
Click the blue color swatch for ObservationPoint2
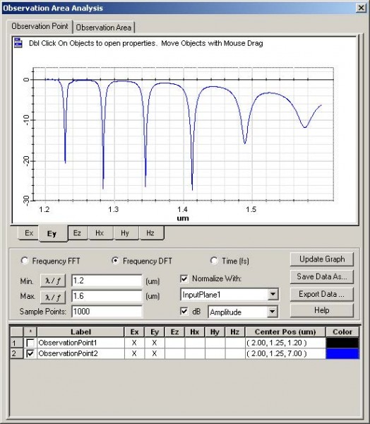[x=342, y=354]
